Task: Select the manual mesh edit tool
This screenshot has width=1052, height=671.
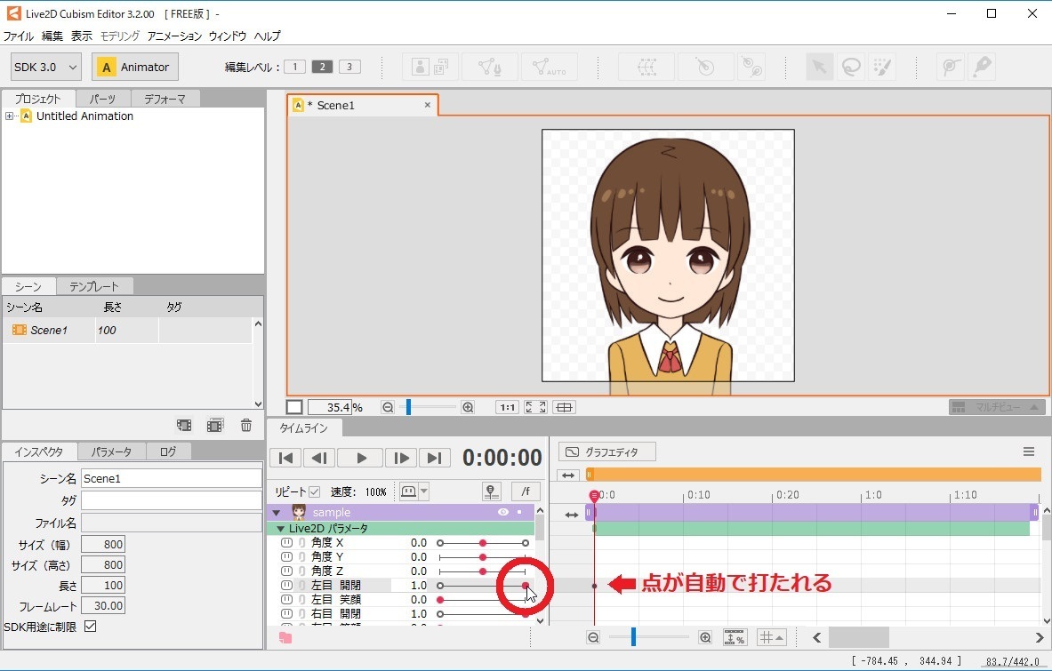Action: click(x=490, y=67)
